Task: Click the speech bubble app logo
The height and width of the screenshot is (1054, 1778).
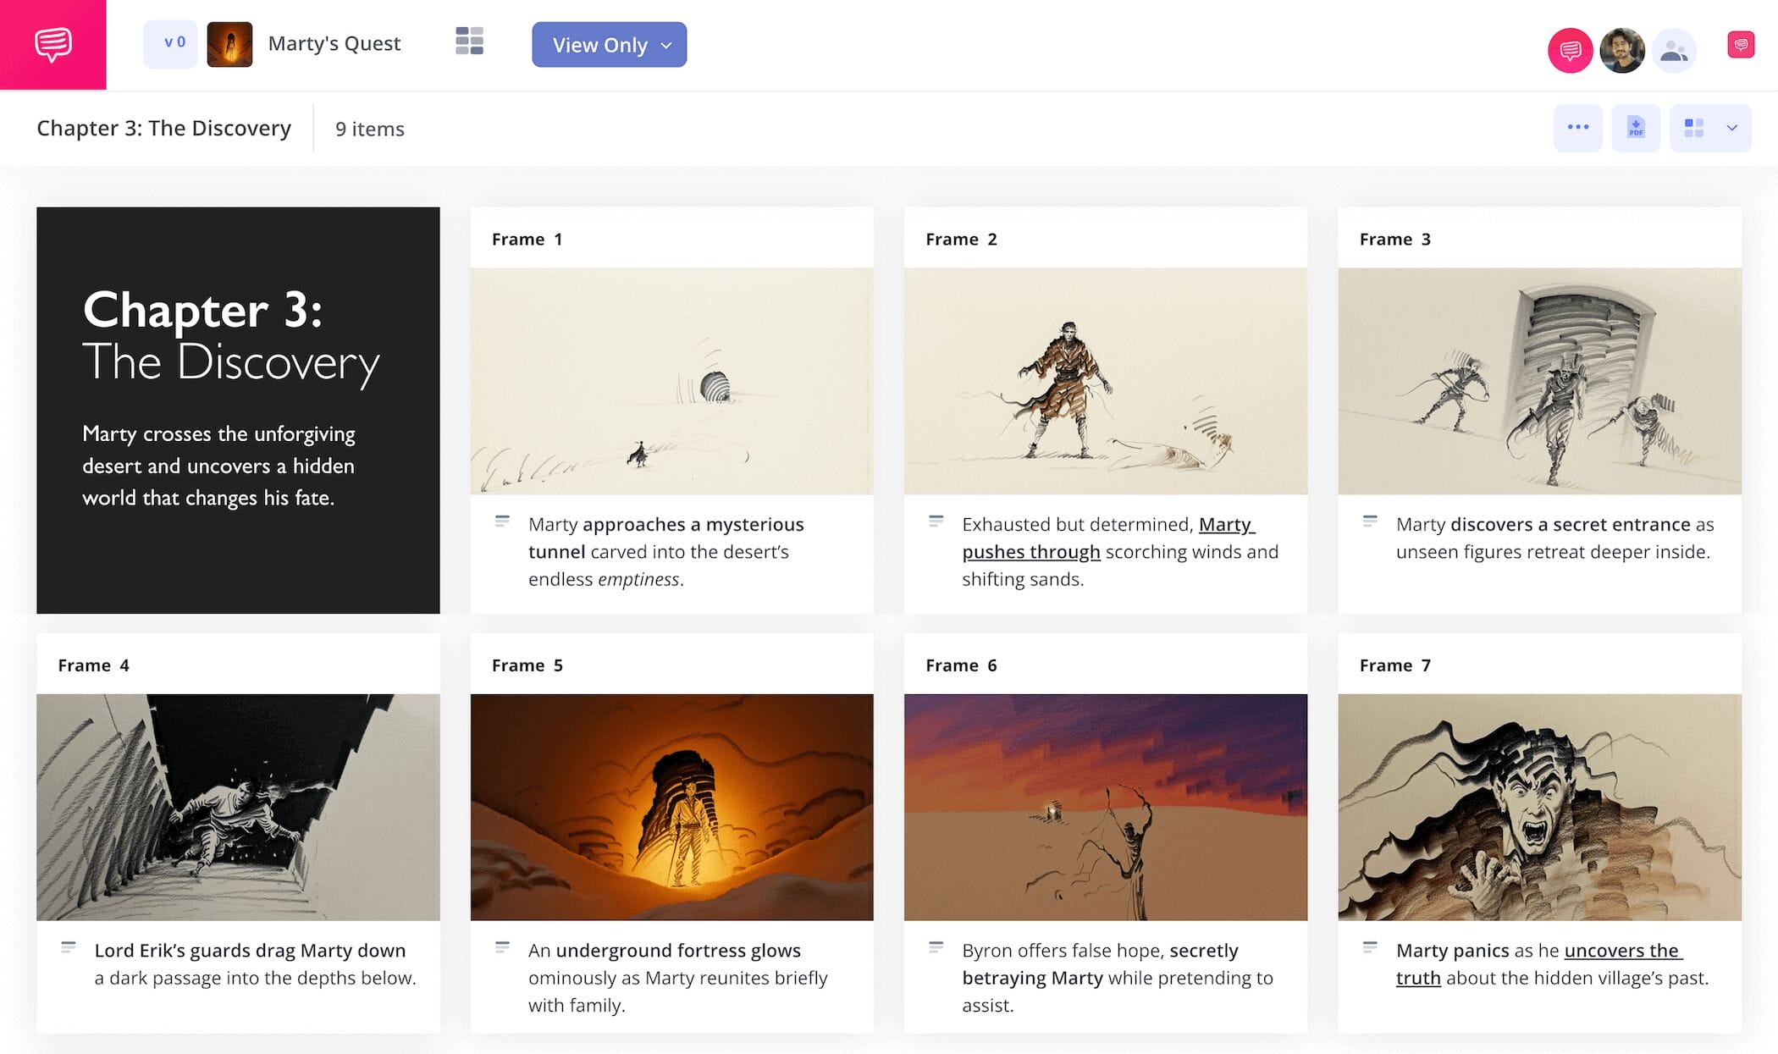Action: point(52,44)
